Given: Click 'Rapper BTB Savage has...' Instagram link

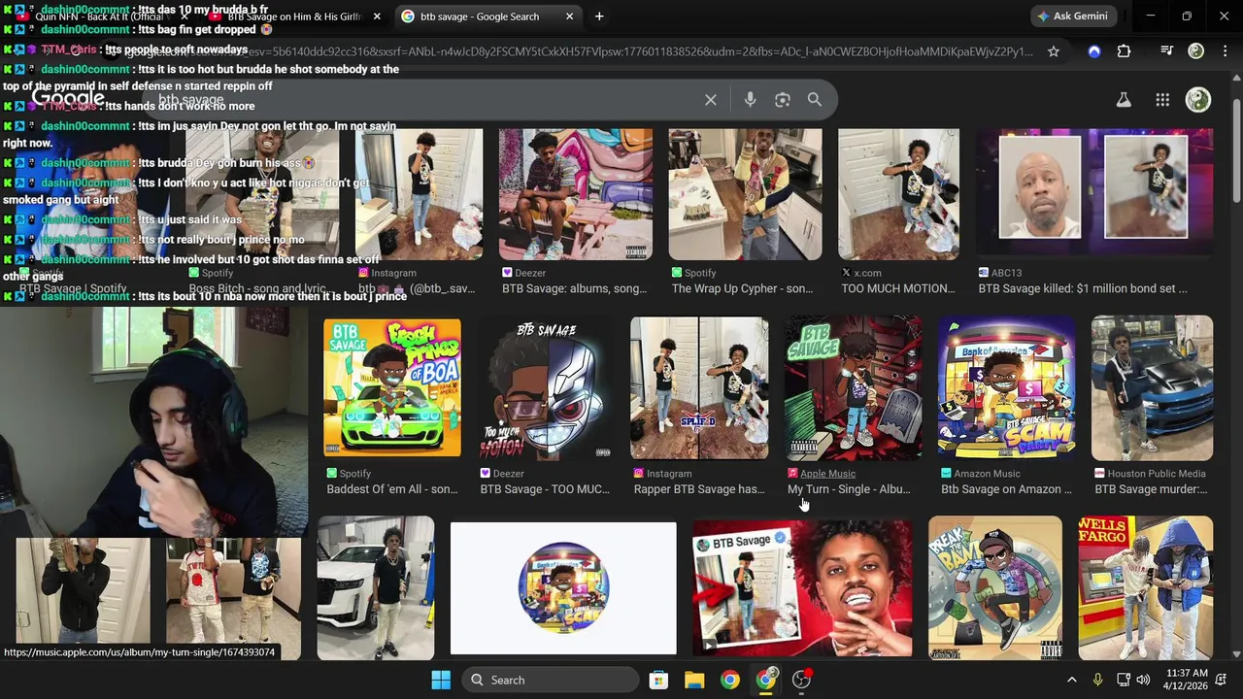Looking at the screenshot, I should pyautogui.click(x=699, y=489).
